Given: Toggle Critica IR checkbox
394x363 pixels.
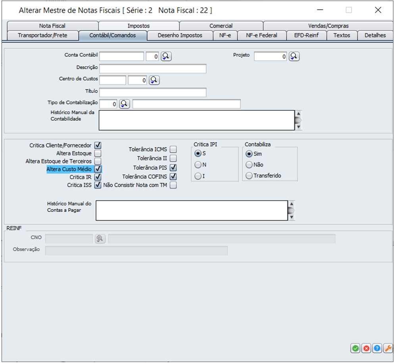Looking at the screenshot, I should [98, 177].
